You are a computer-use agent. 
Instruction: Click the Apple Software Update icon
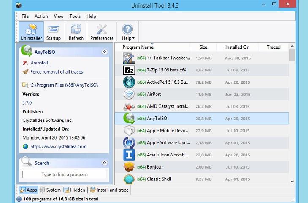[x=129, y=143]
